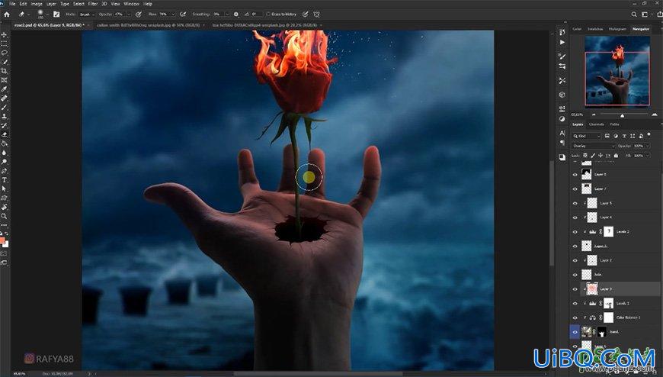Open the Brush Settings dock icon

[562, 56]
